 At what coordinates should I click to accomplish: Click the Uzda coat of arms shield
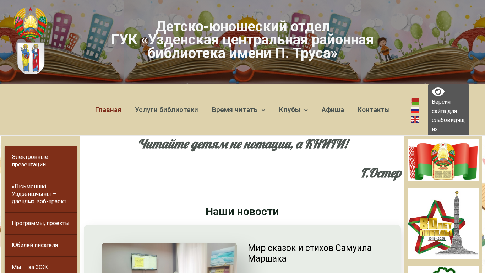click(x=31, y=58)
